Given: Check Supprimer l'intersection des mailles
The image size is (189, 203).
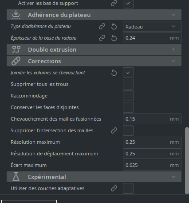Looking at the screenshot, I should tap(128, 130).
